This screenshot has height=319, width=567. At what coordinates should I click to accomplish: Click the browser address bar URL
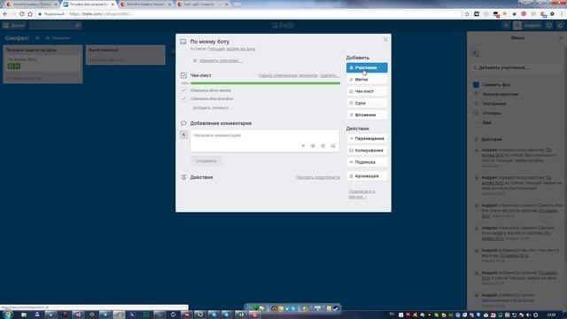point(100,14)
